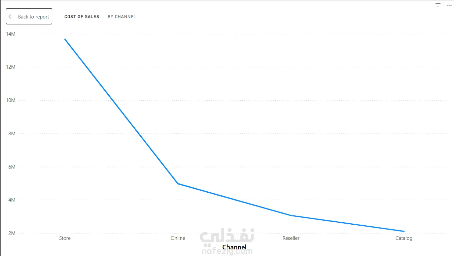Click the 12M y-axis label
This screenshot has width=454, height=256.
(11, 67)
